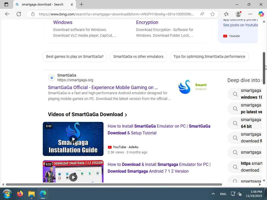Search smartgaga pc latest version suggestion

click(245, 109)
